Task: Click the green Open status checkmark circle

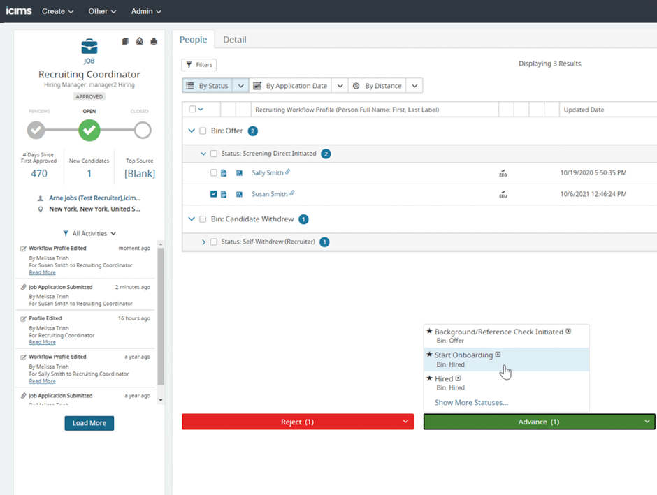Action: point(89,130)
